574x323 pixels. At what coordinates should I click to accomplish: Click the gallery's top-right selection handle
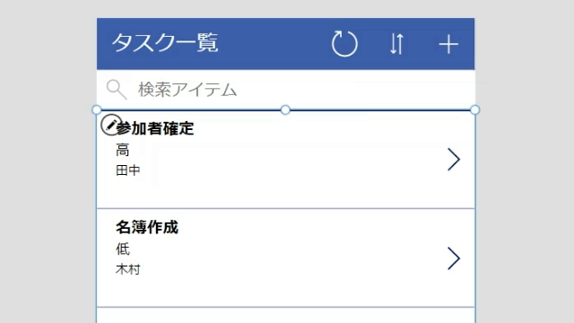[474, 109]
